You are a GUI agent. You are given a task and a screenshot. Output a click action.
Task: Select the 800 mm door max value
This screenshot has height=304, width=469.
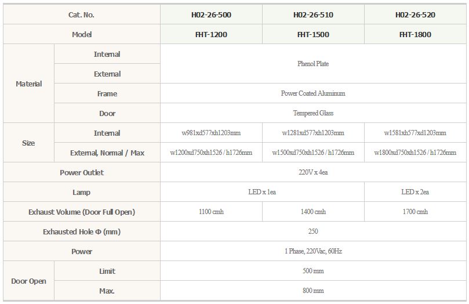[x=313, y=291]
